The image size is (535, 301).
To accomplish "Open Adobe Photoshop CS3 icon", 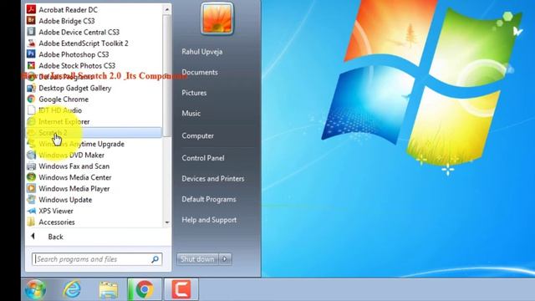I will pos(31,54).
